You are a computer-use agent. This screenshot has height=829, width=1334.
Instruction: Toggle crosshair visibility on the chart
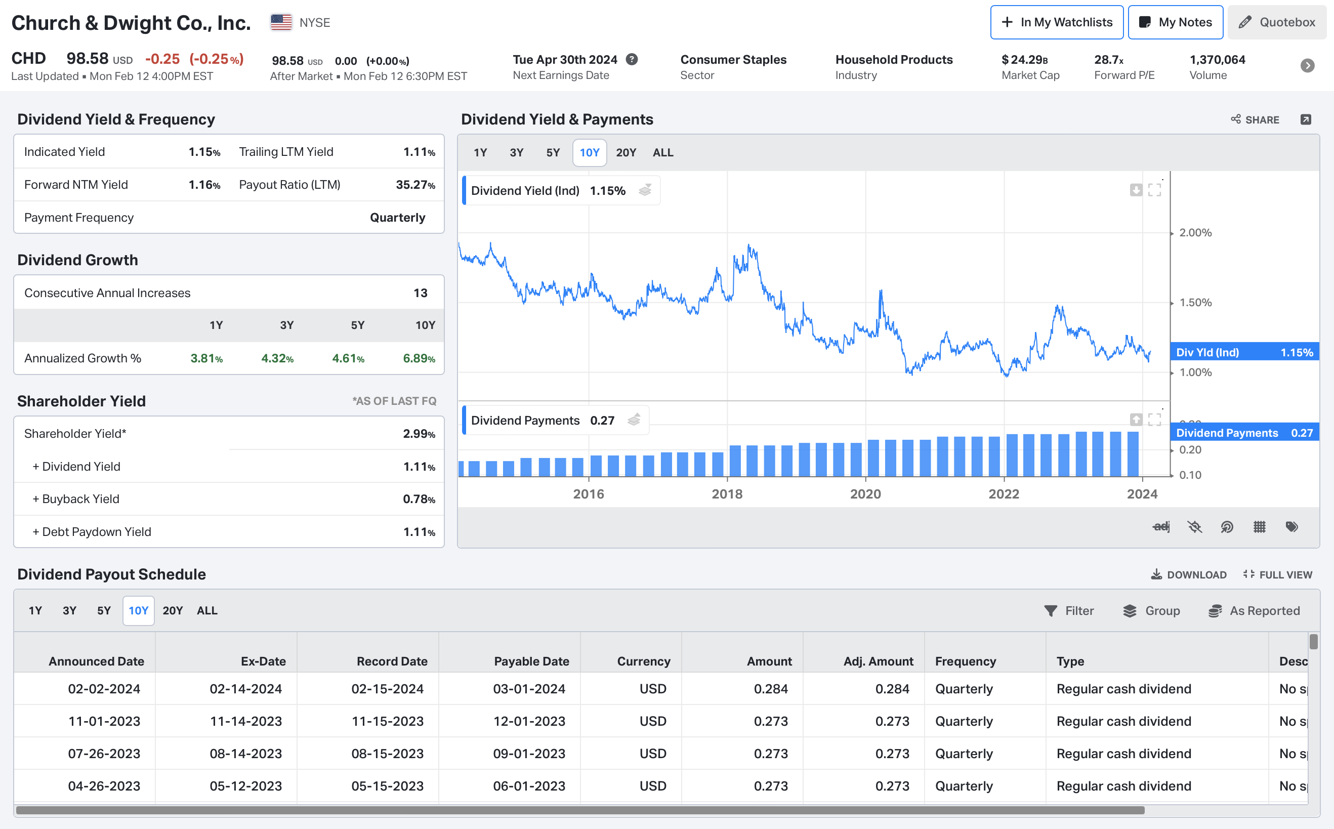point(1195,527)
